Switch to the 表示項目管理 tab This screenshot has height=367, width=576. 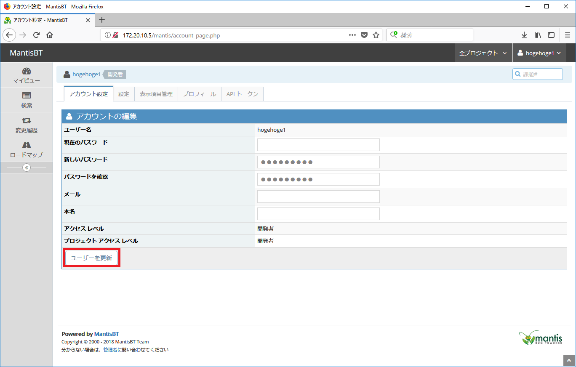(156, 94)
